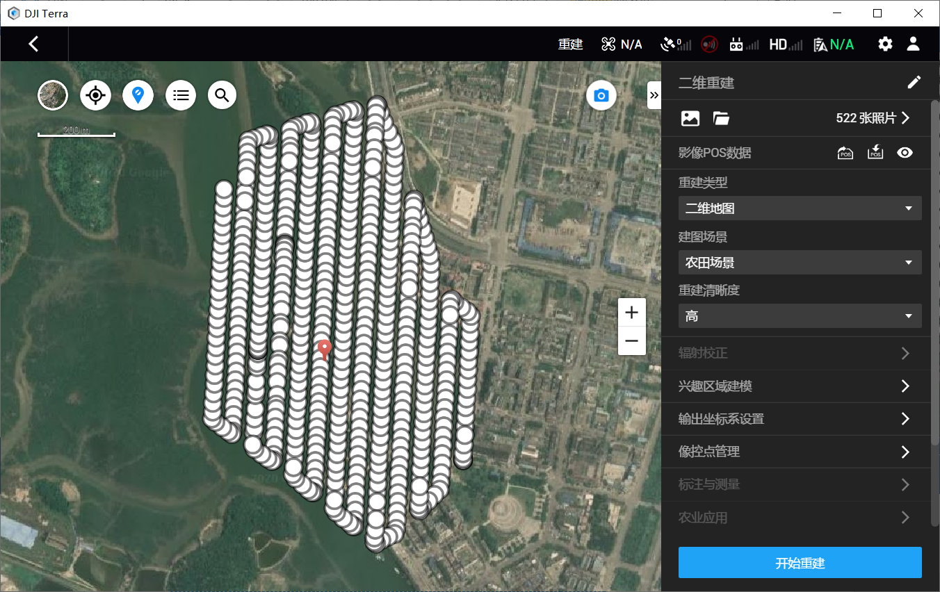Viewport: 940px width, 592px height.
Task: Click the red location marker on the map
Action: click(x=323, y=350)
